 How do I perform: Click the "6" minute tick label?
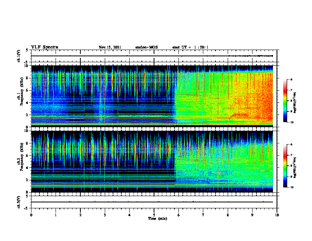point(179,215)
